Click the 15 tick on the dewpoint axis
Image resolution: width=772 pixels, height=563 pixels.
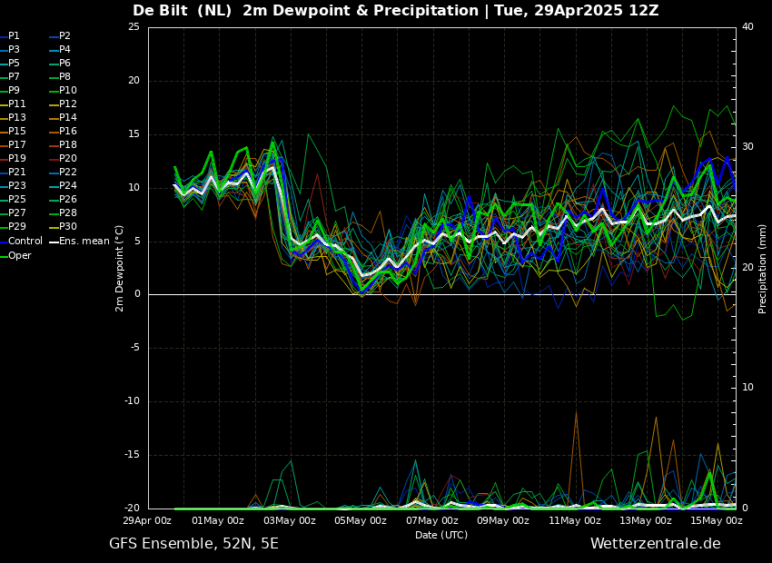tap(134, 133)
